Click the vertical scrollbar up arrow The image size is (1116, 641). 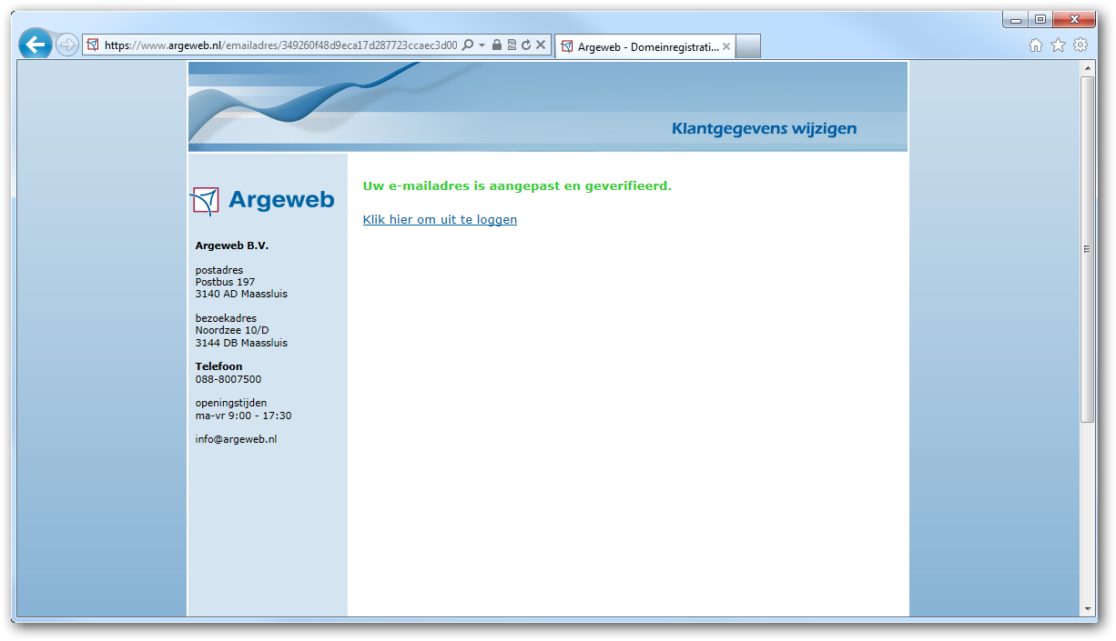coord(1087,68)
